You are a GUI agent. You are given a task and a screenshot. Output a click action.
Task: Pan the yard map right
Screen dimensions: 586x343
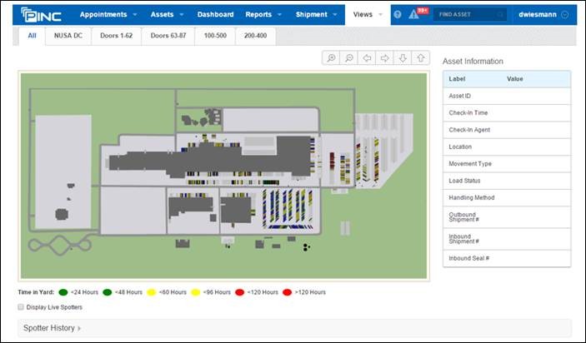point(385,58)
